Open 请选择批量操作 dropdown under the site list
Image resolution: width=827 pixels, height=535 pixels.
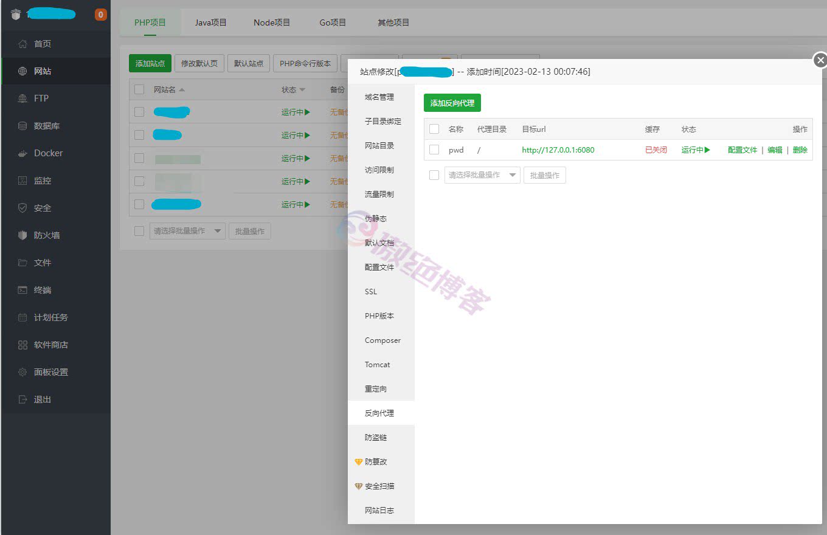(x=187, y=231)
